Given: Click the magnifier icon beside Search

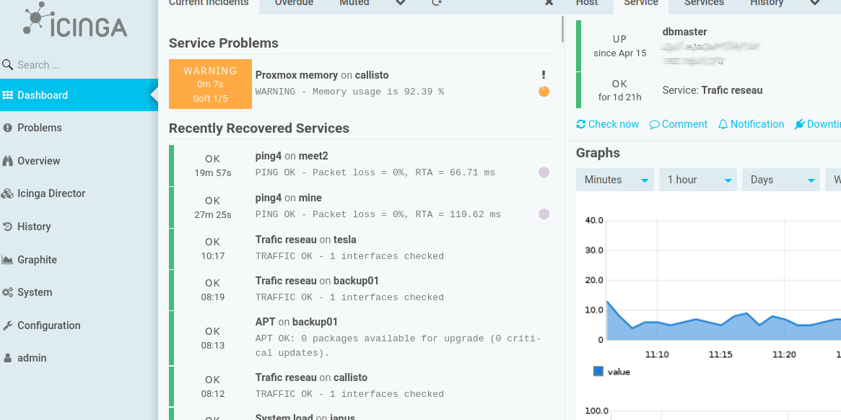Looking at the screenshot, I should coord(7,65).
